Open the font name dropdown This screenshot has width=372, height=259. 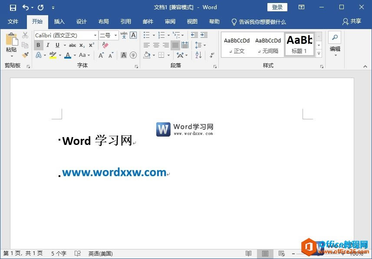[x=95, y=35]
